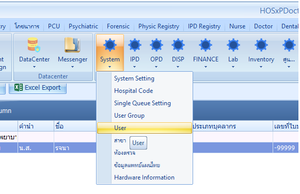
Task: Select the น.ส. cell in the row
Action: click(x=36, y=148)
